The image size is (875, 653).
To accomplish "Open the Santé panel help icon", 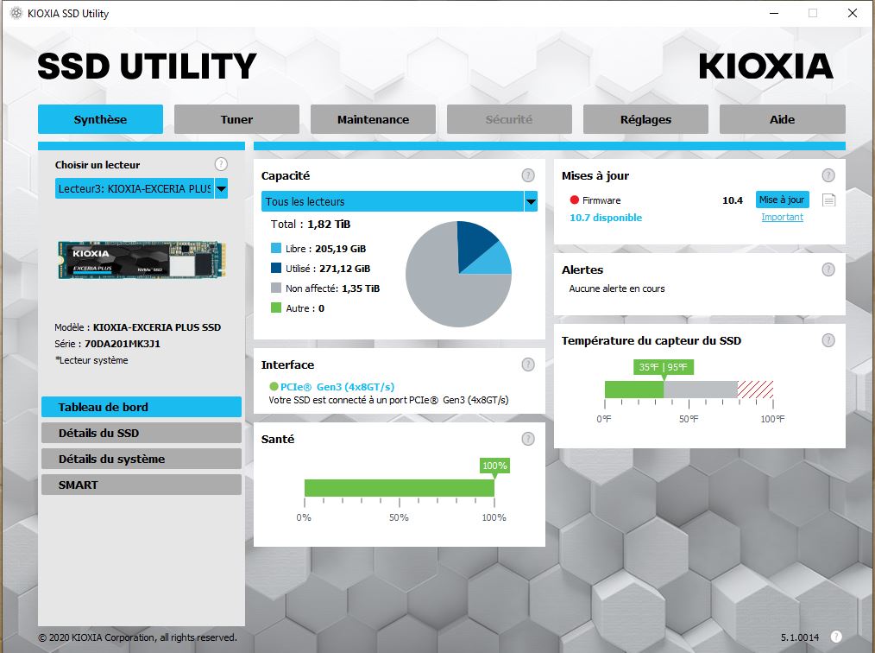I will coord(528,439).
